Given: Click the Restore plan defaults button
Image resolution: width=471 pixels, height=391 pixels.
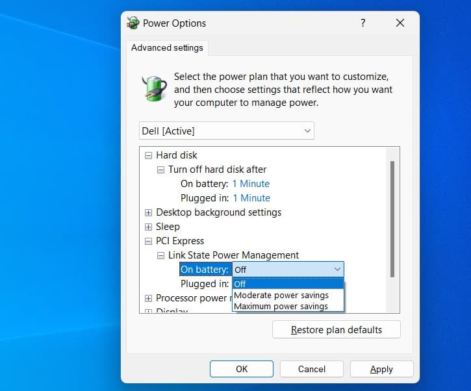Looking at the screenshot, I should coord(337,330).
